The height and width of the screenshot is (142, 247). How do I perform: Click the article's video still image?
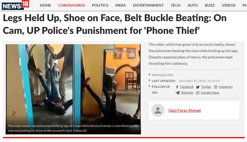[x=73, y=89]
